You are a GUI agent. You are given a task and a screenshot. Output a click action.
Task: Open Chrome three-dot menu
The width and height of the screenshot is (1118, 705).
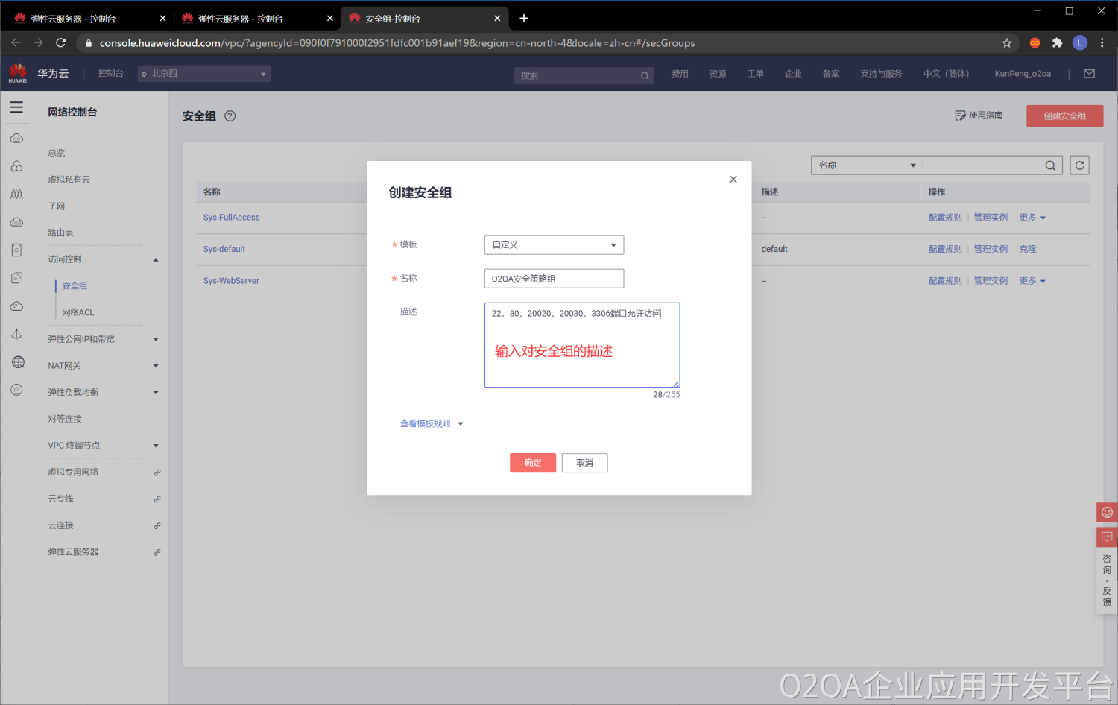tap(1102, 43)
